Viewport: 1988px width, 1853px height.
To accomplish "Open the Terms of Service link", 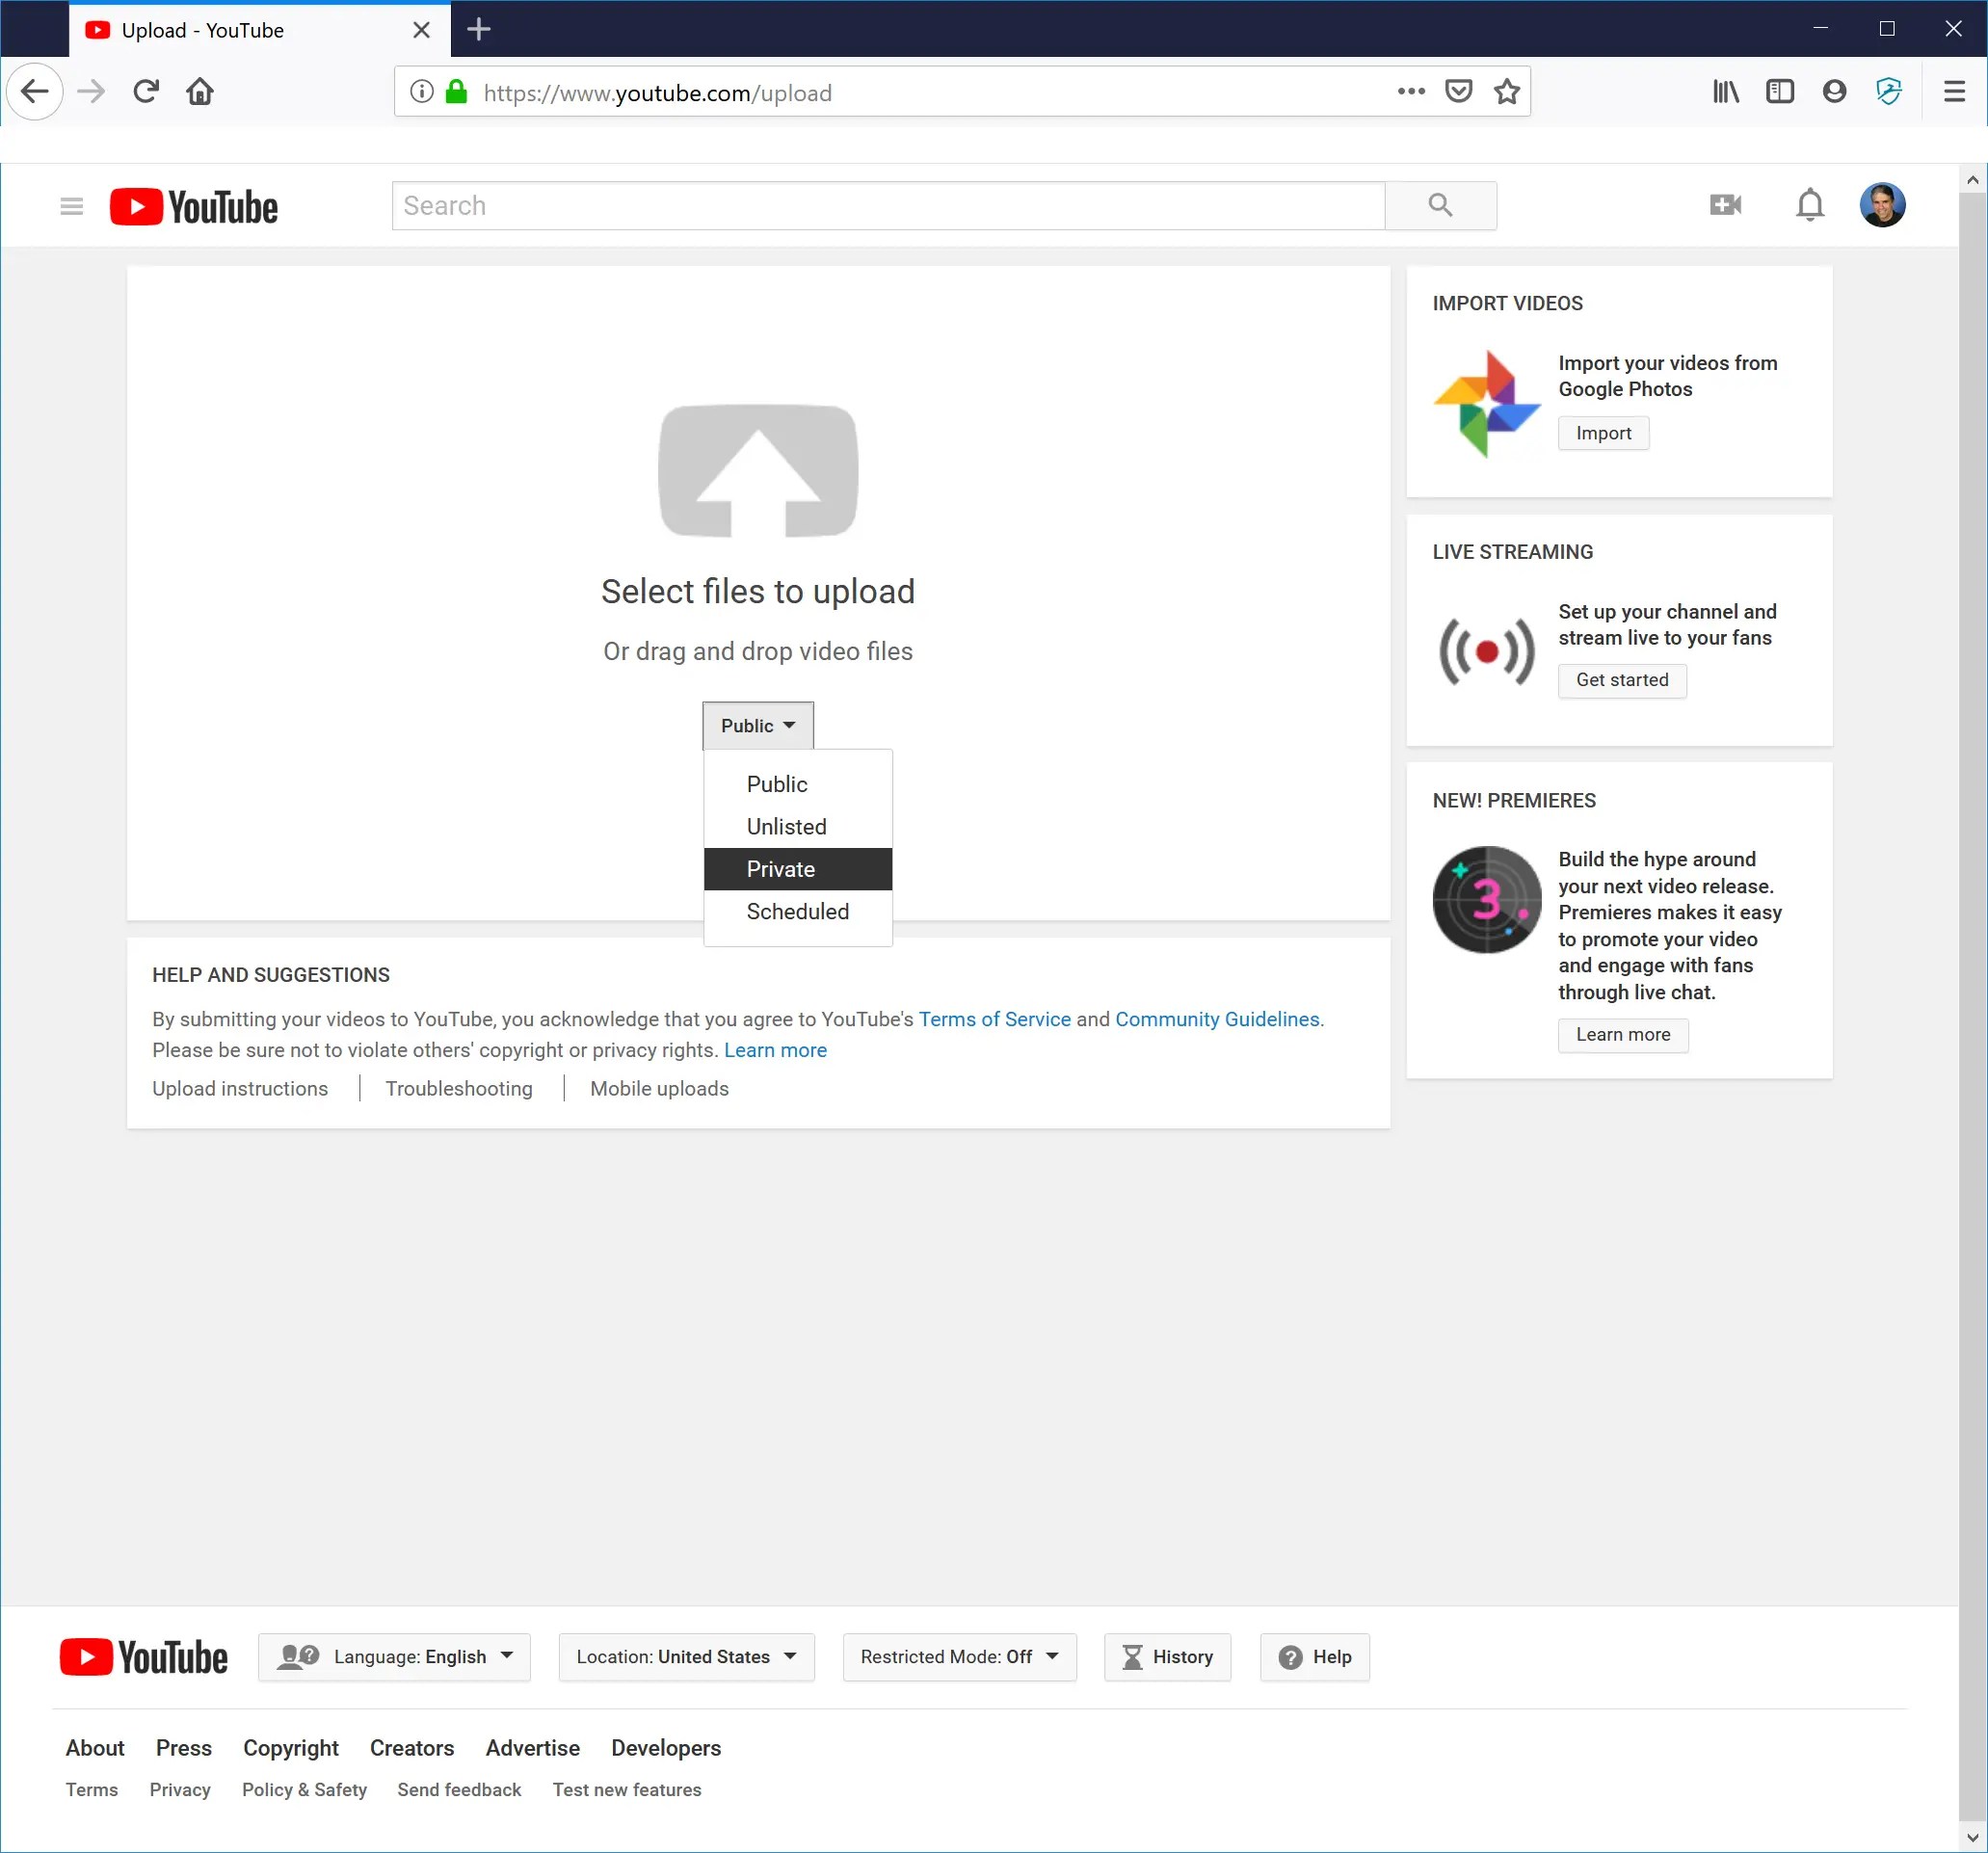I will click(994, 1019).
